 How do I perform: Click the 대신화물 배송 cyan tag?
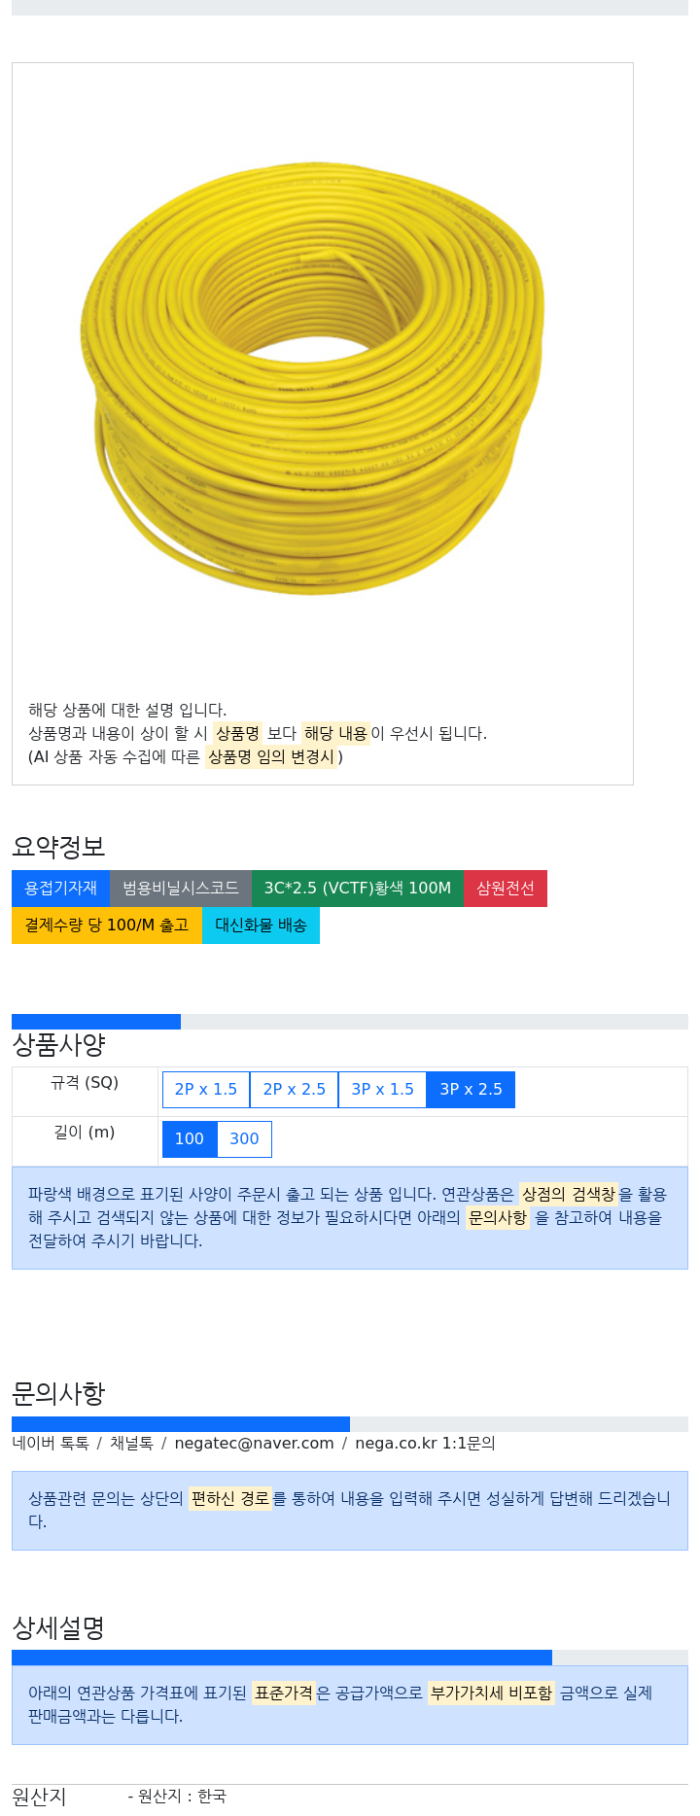pyautogui.click(x=261, y=925)
